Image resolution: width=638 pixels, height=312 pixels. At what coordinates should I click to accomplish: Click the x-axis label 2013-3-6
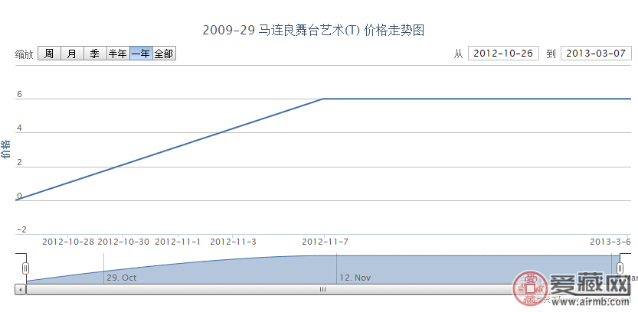[610, 242]
